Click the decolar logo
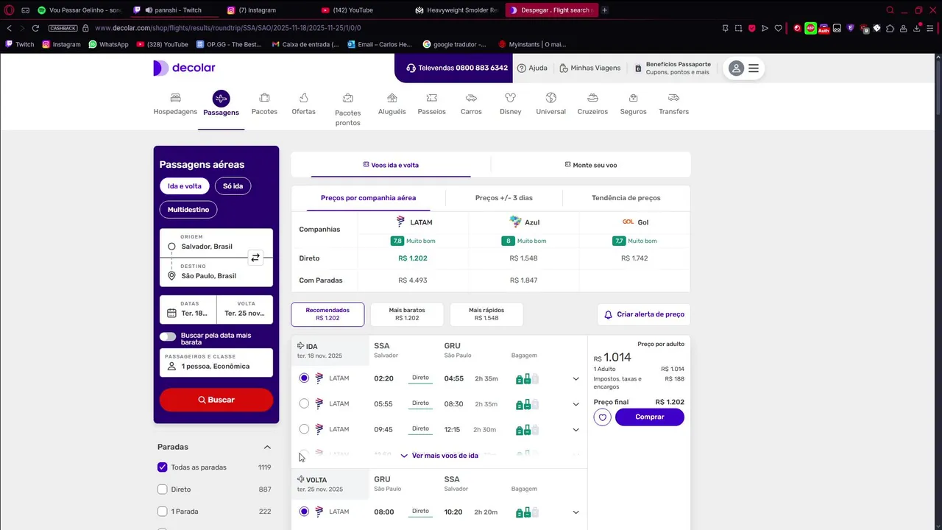942x530 pixels. click(184, 68)
